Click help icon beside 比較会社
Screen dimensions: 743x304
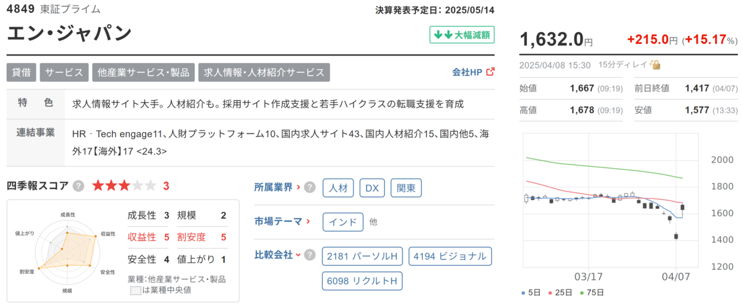(x=310, y=255)
